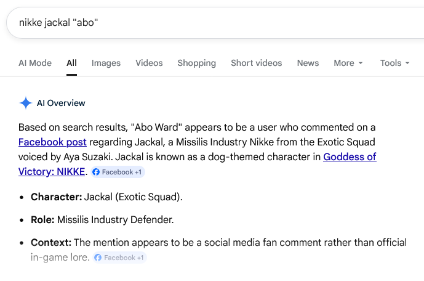Click the Facebook source chip after 'in-game lore'
This screenshot has height=281, width=424.
(x=120, y=258)
